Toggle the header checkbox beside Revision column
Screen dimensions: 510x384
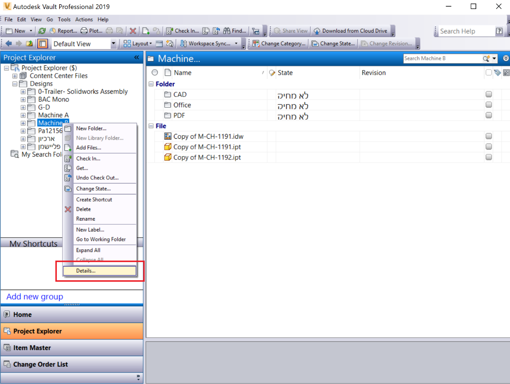click(x=488, y=72)
